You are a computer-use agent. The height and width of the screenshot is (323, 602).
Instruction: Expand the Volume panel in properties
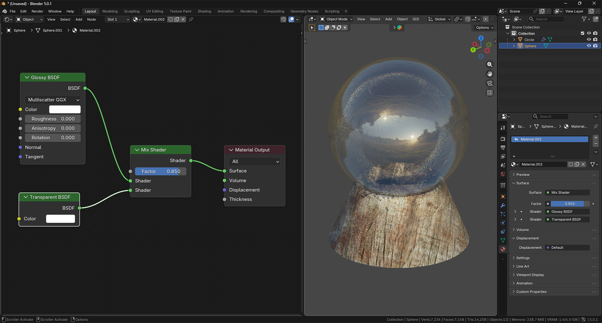(x=522, y=230)
